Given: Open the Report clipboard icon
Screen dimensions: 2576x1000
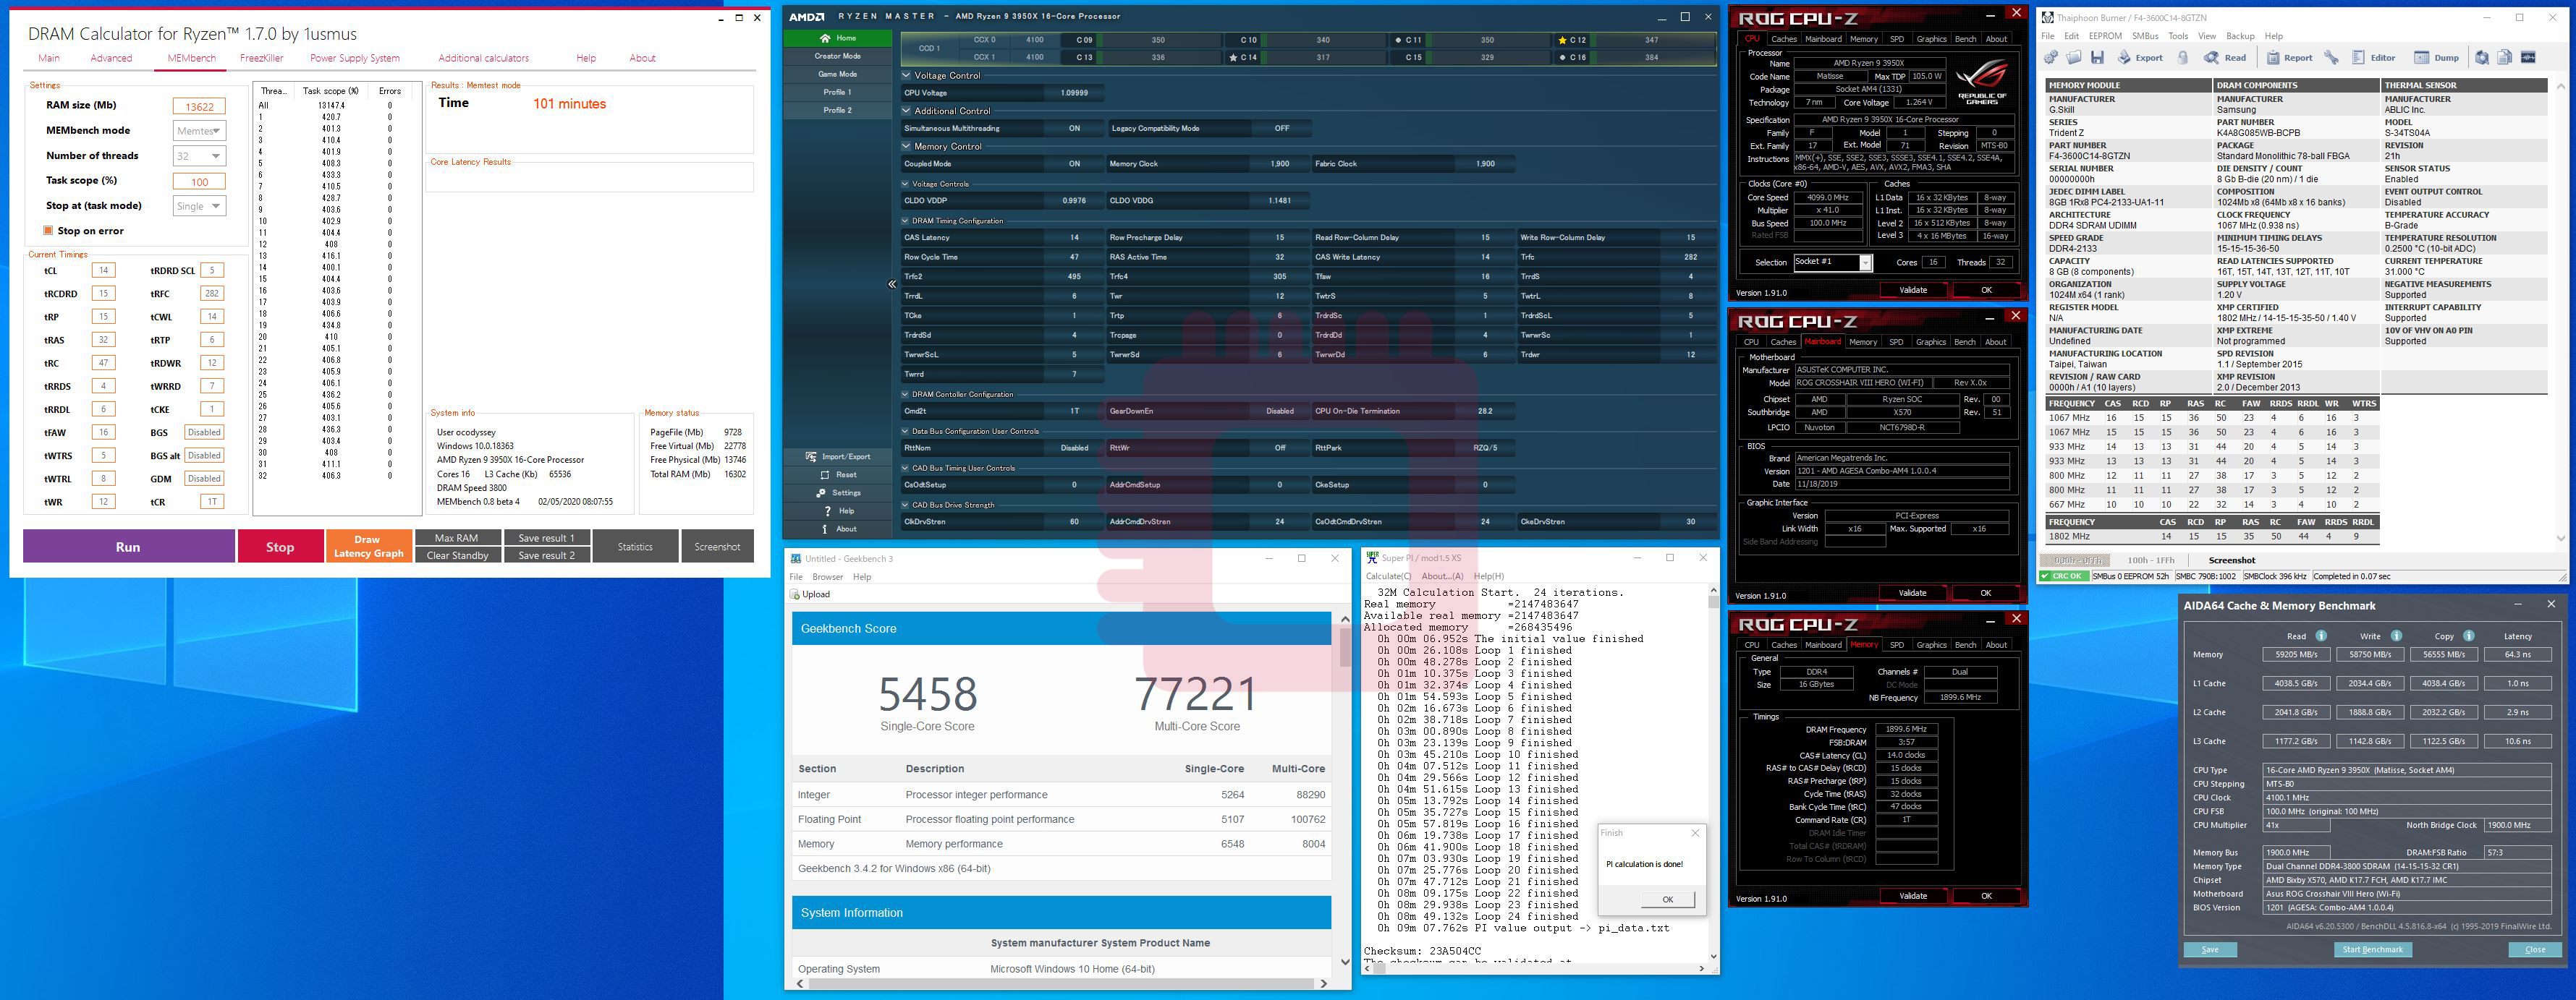Looking at the screenshot, I should point(2273,58).
